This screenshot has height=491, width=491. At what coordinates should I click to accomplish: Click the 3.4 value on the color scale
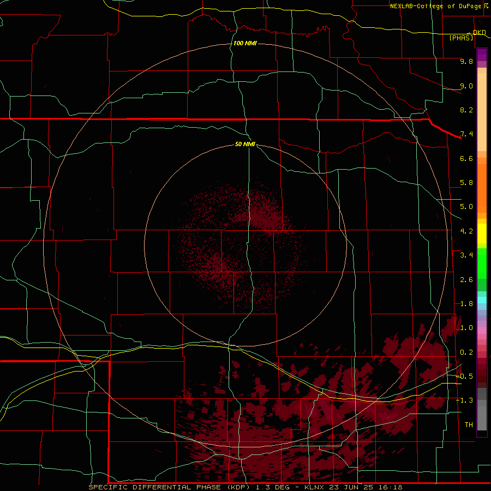[x=466, y=255]
